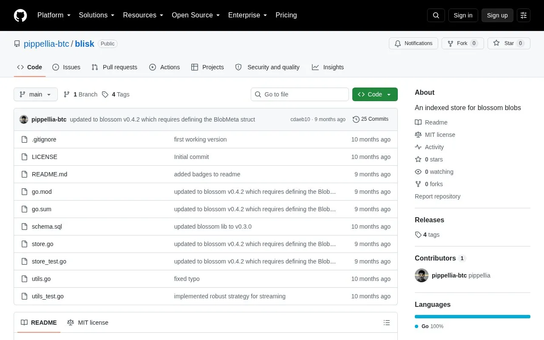Image resolution: width=544 pixels, height=340 pixels.
Task: Open the 4 Tags link
Action: click(116, 94)
